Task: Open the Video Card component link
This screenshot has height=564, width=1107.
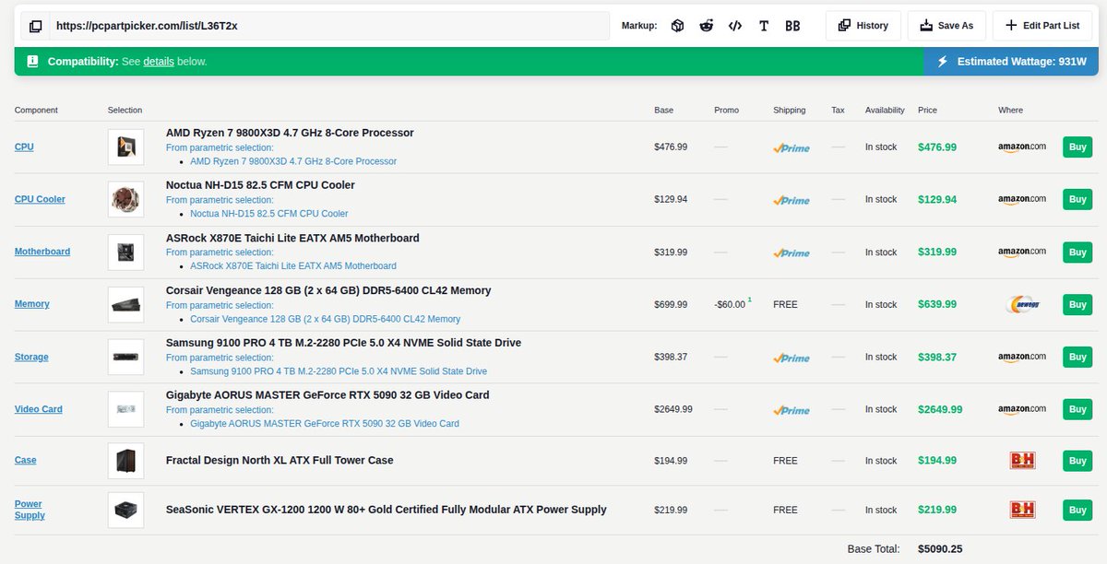Action: (39, 409)
